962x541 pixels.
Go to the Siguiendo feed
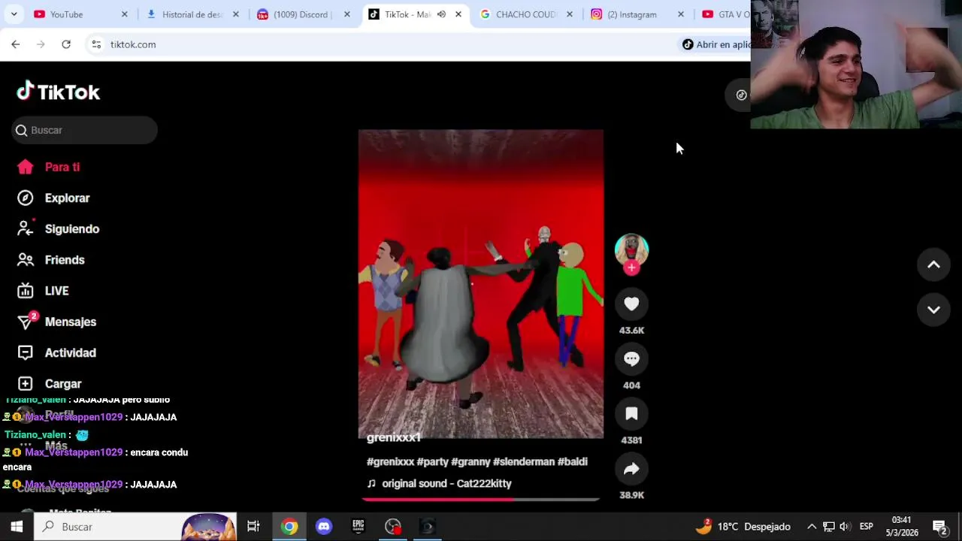pos(58,228)
